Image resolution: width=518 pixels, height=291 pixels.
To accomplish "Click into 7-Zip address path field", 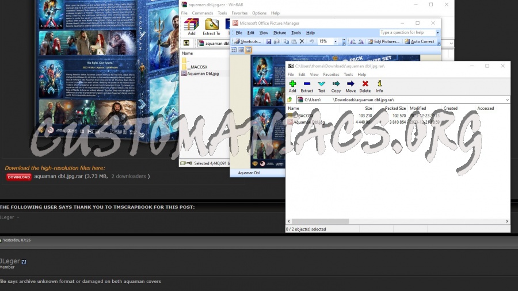I will click(x=400, y=99).
